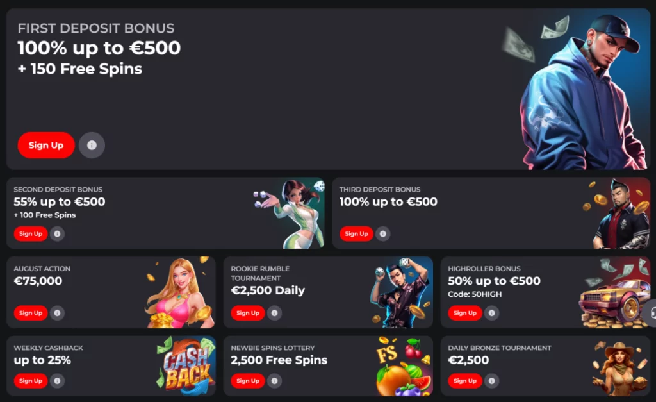Sign Up for First Deposit Bonus
The image size is (656, 402).
[46, 146]
